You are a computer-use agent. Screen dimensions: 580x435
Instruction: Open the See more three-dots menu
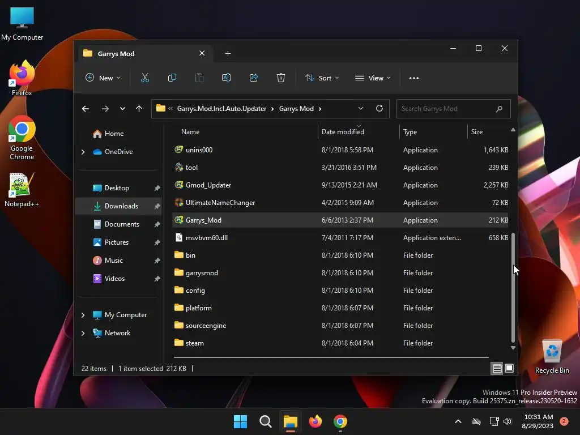414,78
